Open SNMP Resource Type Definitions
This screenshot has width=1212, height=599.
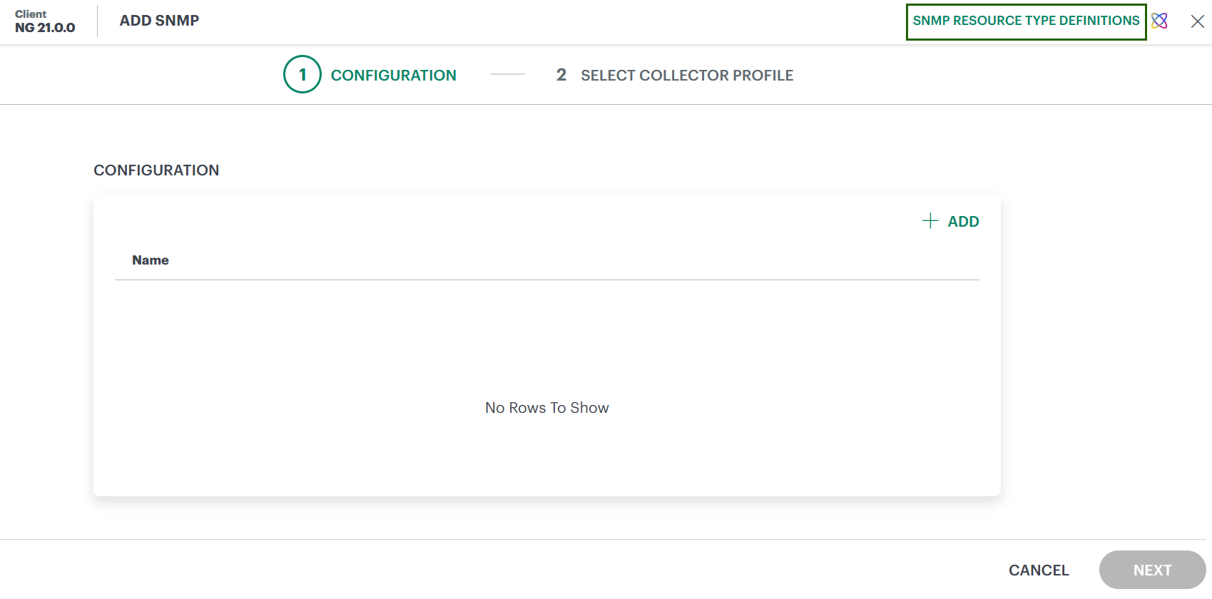pyautogui.click(x=1026, y=21)
